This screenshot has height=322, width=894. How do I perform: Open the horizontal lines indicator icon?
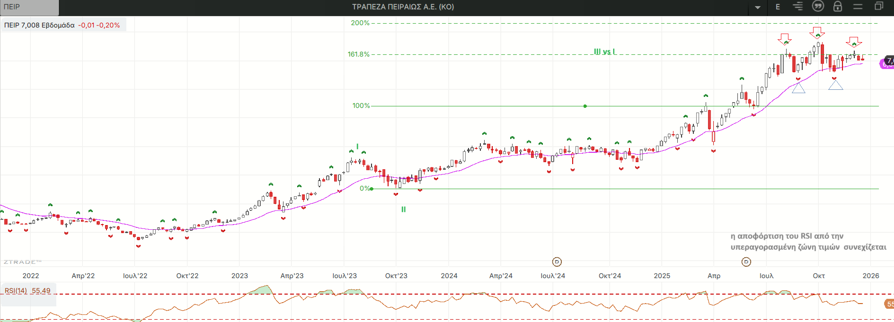(798, 7)
